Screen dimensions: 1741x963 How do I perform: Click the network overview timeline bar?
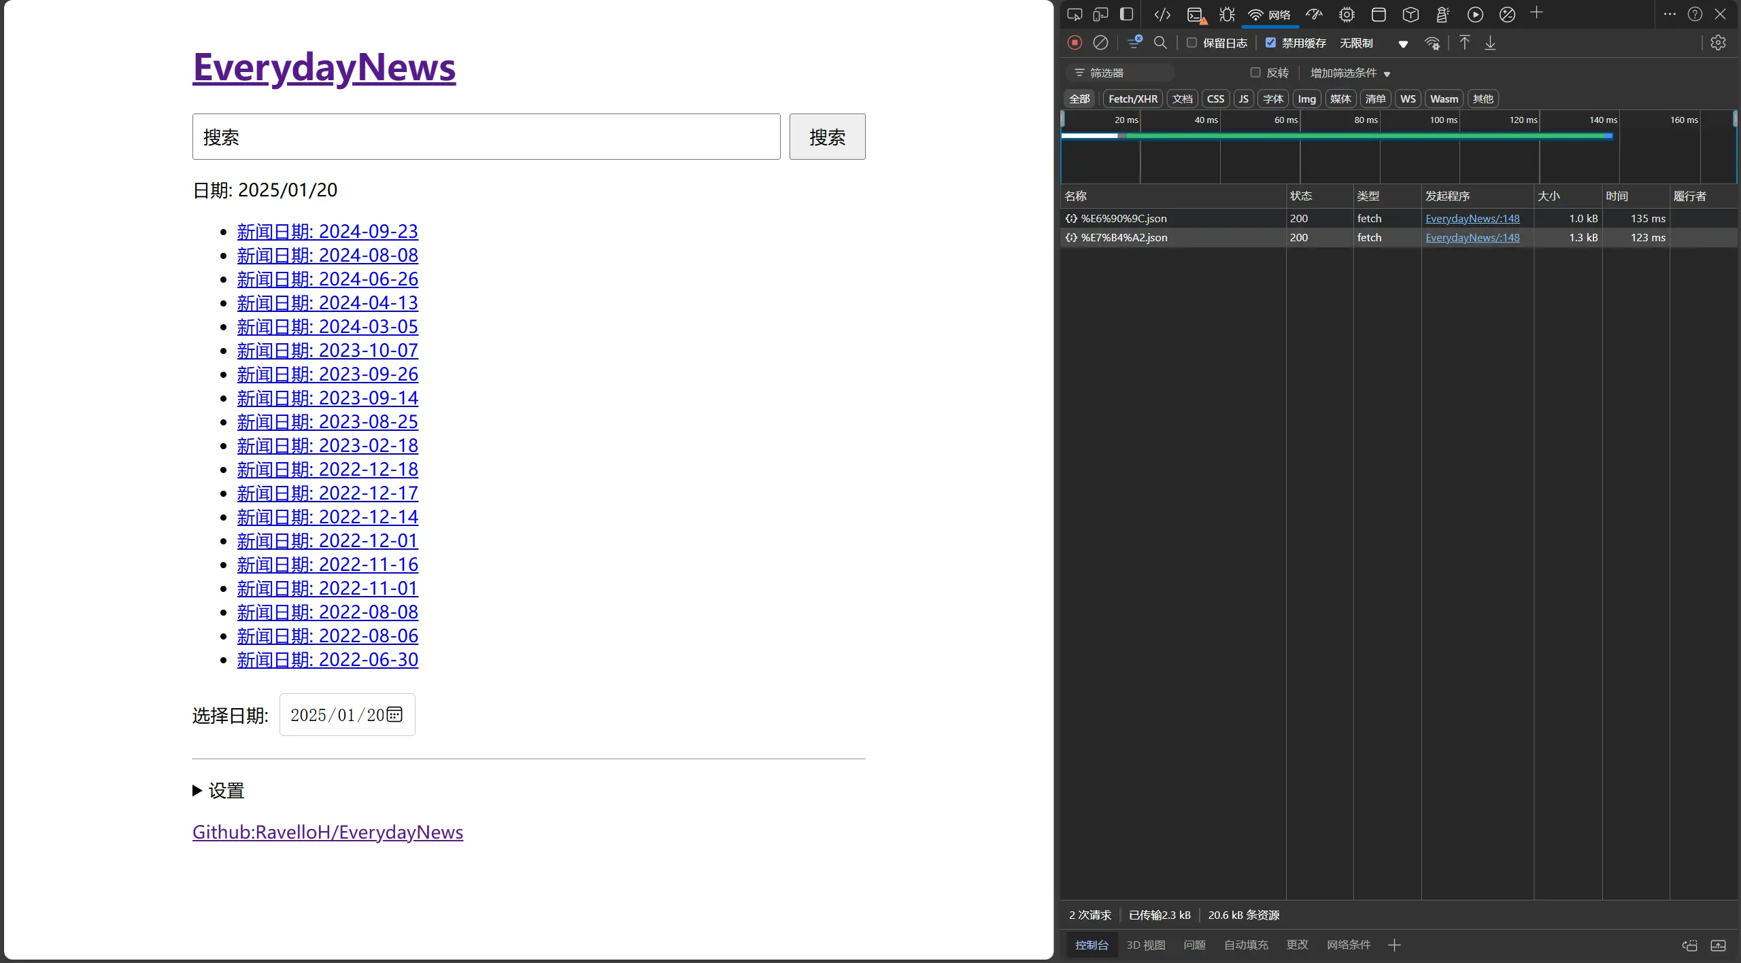pos(1336,136)
